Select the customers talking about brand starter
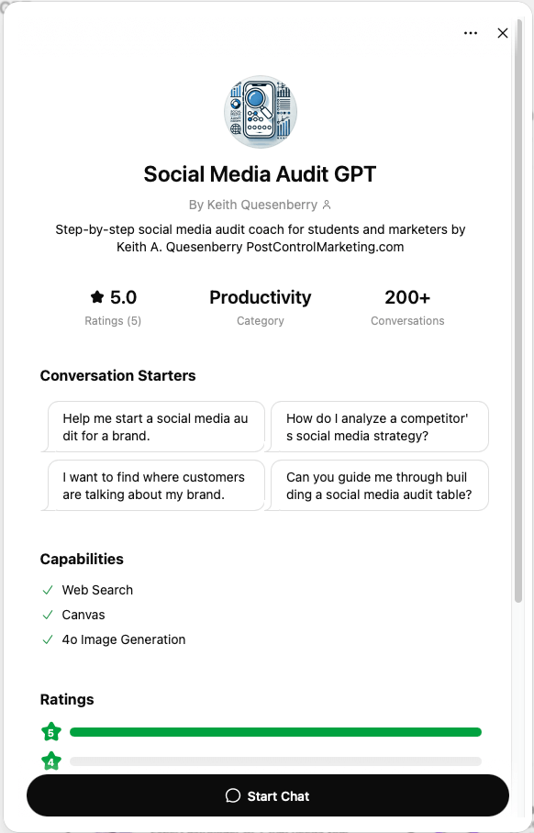Image resolution: width=534 pixels, height=833 pixels. (155, 484)
